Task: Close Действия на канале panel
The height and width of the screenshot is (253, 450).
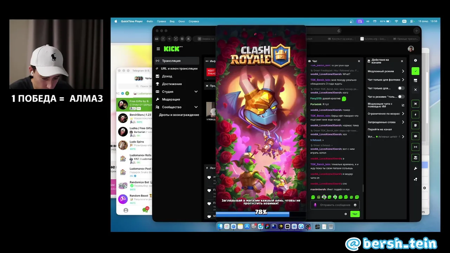Action: 402,61
